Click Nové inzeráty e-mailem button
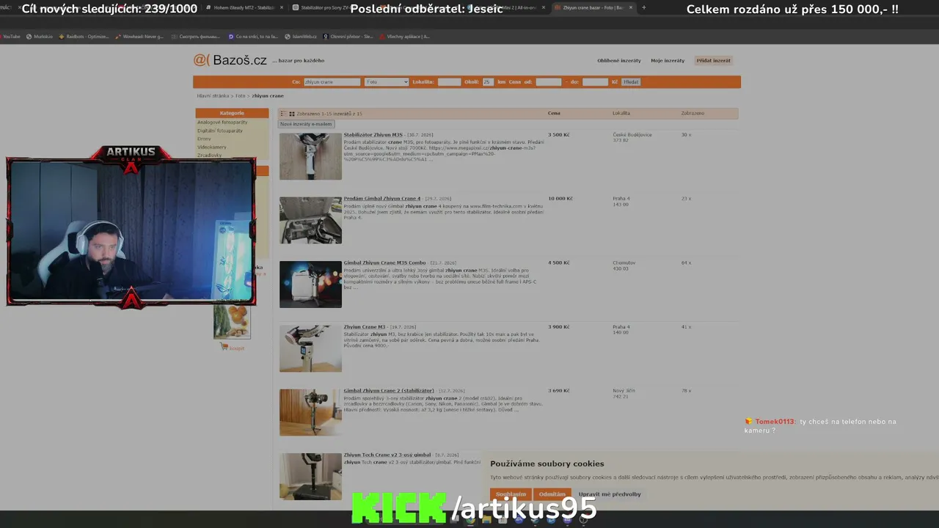Viewport: 939px width, 528px height. (306, 124)
